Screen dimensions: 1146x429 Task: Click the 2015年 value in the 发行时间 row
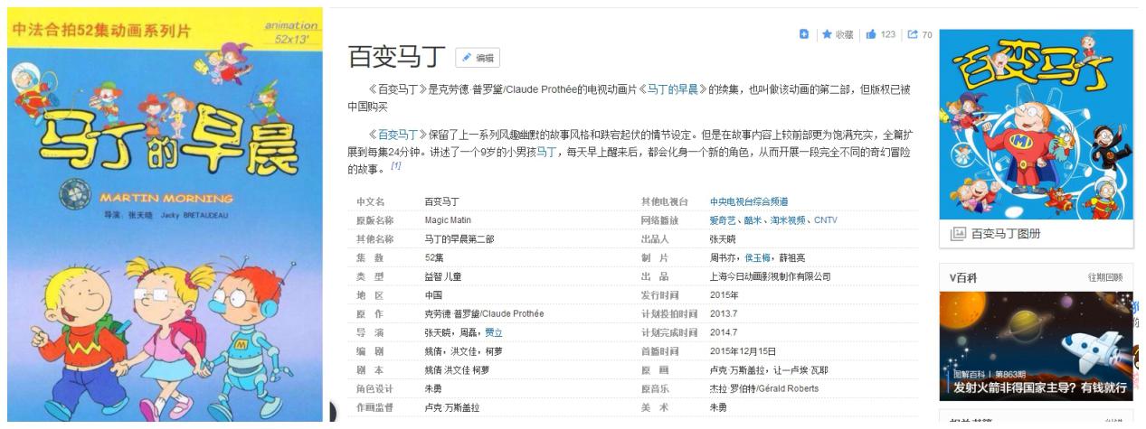click(723, 294)
